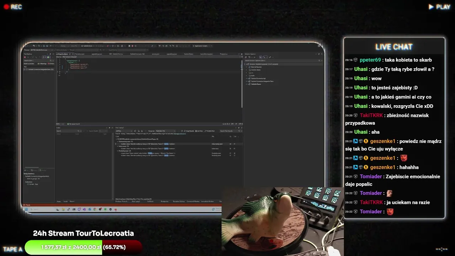Viewport: 455px width, 256px height.
Task: Click the PLAY indicator in overlay
Action: click(439, 7)
